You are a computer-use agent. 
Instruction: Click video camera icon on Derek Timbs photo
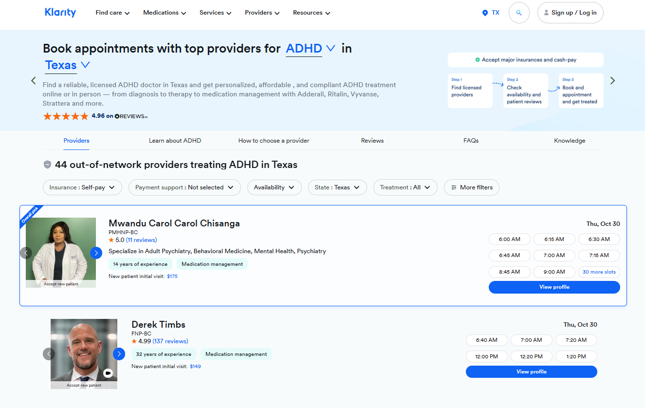pyautogui.click(x=108, y=373)
